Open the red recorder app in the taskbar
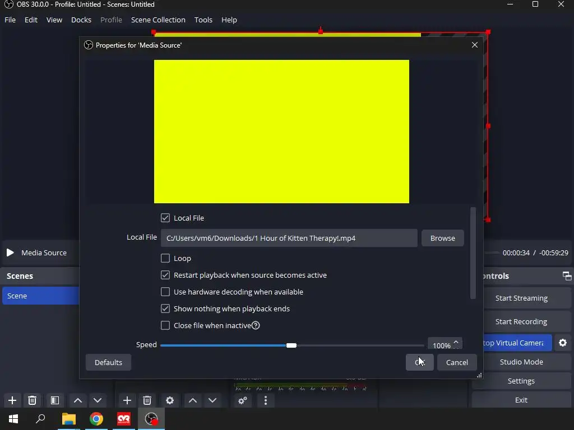This screenshot has height=430, width=574. [x=124, y=419]
